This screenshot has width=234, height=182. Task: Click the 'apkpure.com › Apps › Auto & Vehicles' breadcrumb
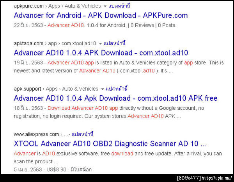pos(57,6)
